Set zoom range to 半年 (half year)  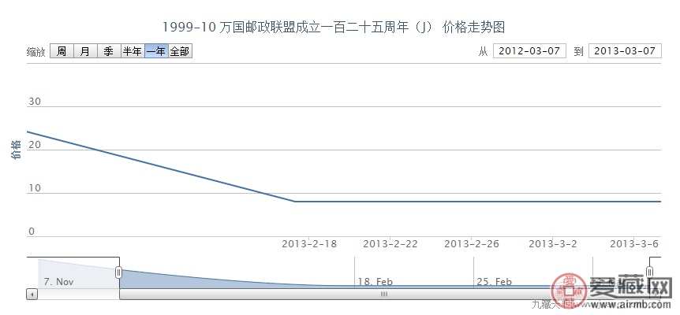[132, 51]
